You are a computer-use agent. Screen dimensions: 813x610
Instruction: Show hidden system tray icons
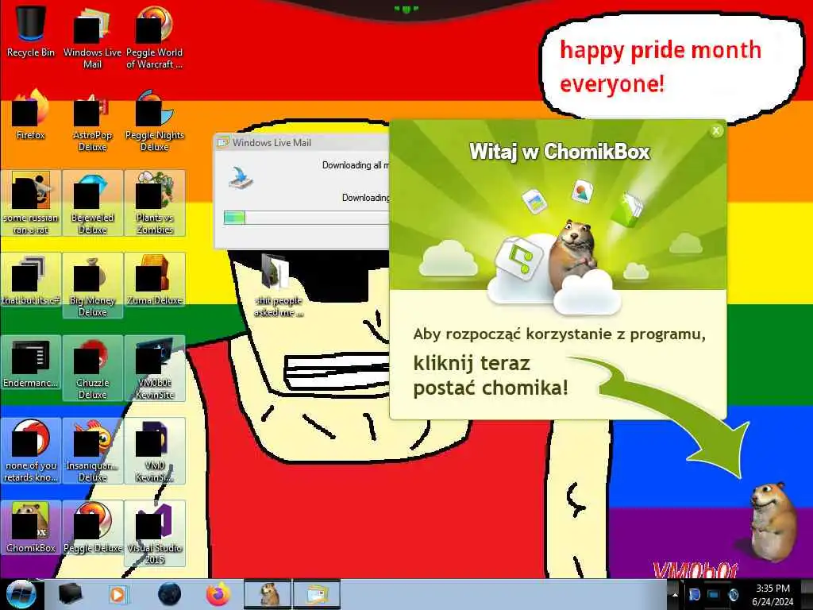click(x=675, y=594)
